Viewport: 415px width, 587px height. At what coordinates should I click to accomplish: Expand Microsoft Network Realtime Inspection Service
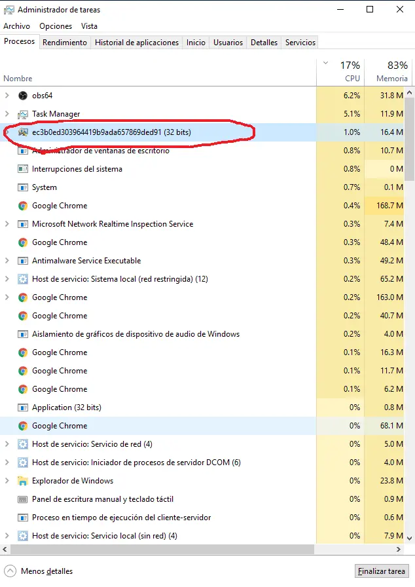[x=7, y=224]
